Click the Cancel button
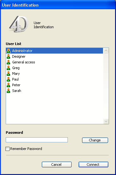 point(57,165)
